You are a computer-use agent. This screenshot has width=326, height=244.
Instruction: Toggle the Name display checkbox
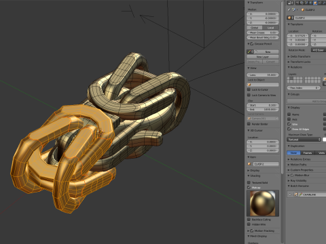pyautogui.click(x=289, y=115)
